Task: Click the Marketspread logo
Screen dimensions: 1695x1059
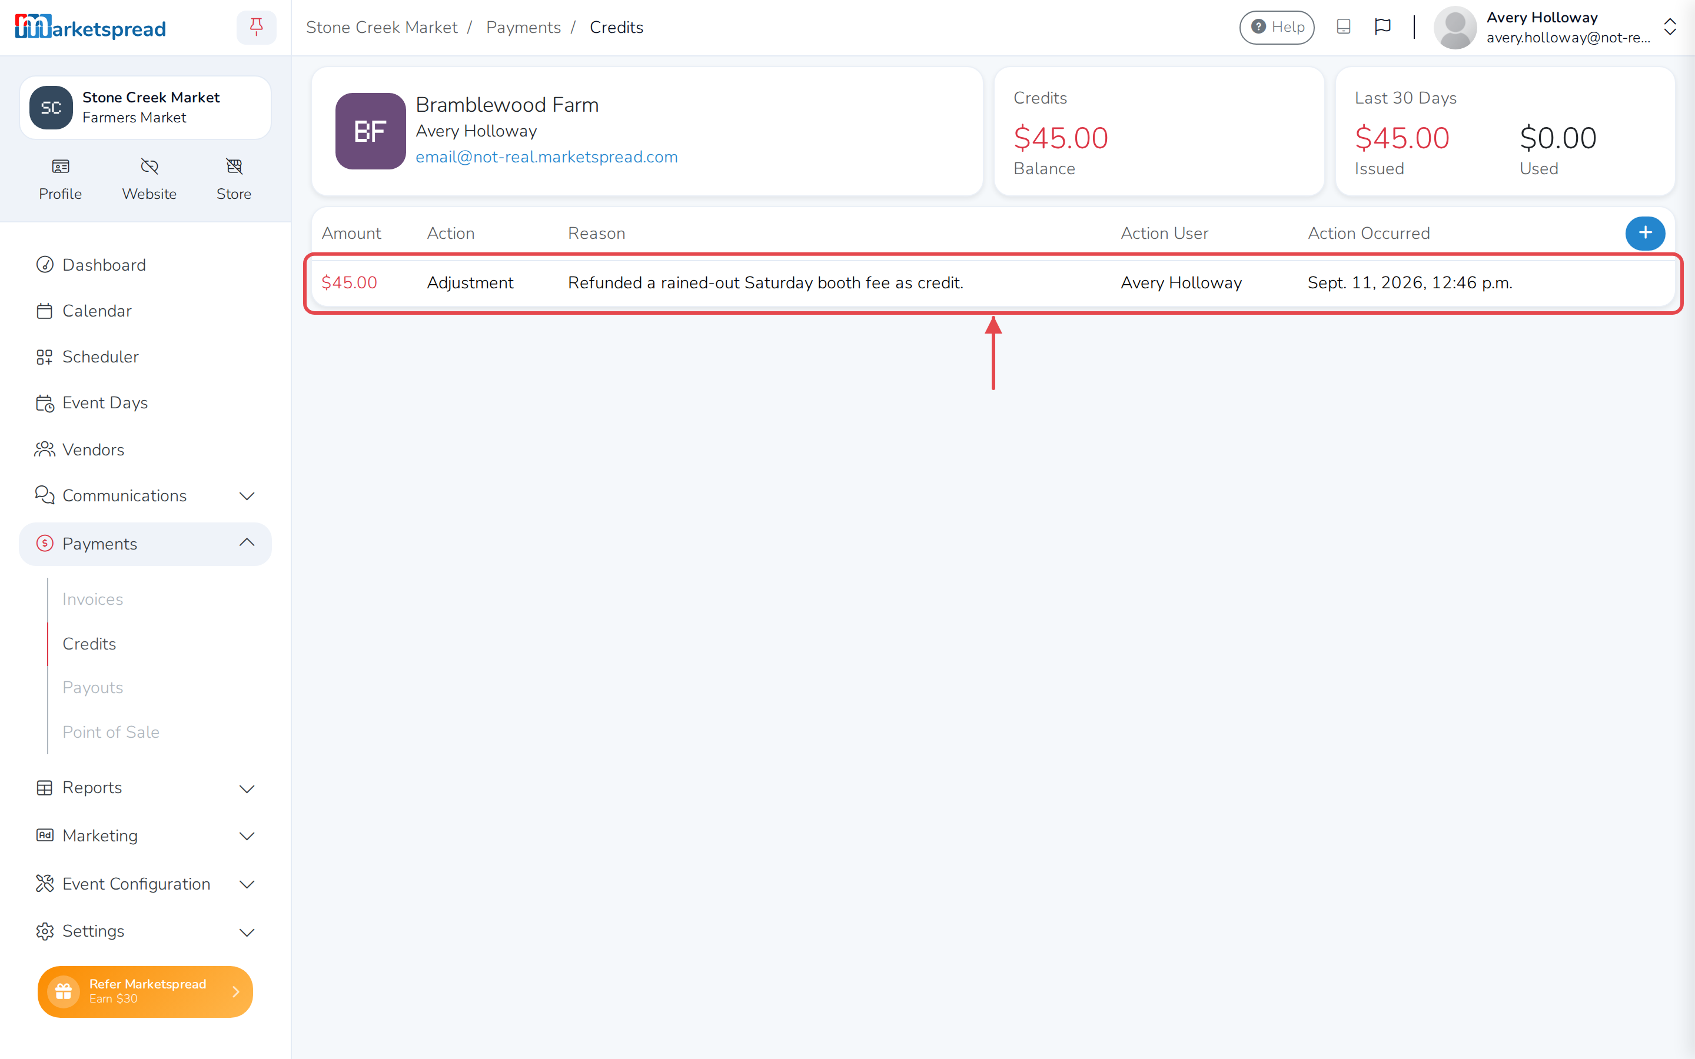Action: [91, 27]
